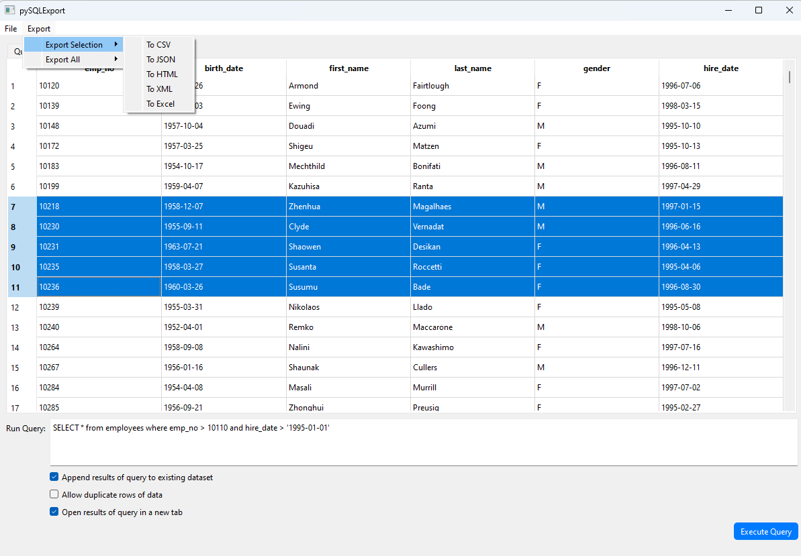The height and width of the screenshot is (556, 801).
Task: Click the cell with emp_no 10236
Action: pos(99,286)
